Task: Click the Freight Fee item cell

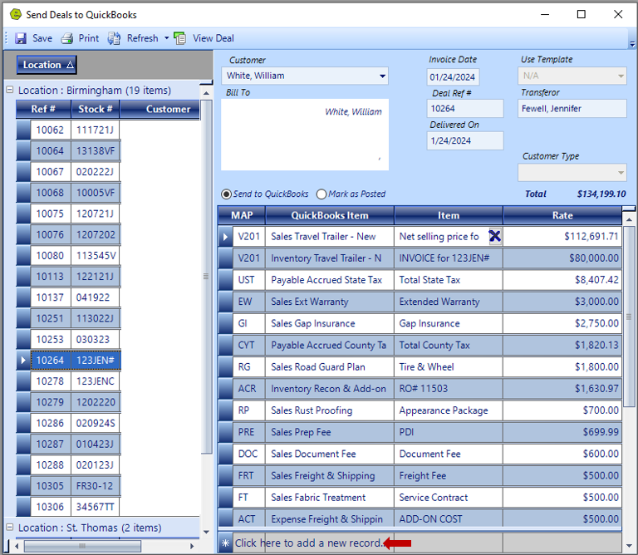Action: tap(449, 476)
